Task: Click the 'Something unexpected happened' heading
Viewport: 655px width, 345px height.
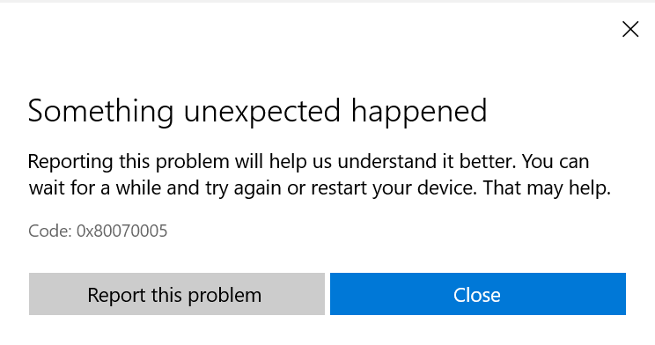Action: tap(257, 112)
